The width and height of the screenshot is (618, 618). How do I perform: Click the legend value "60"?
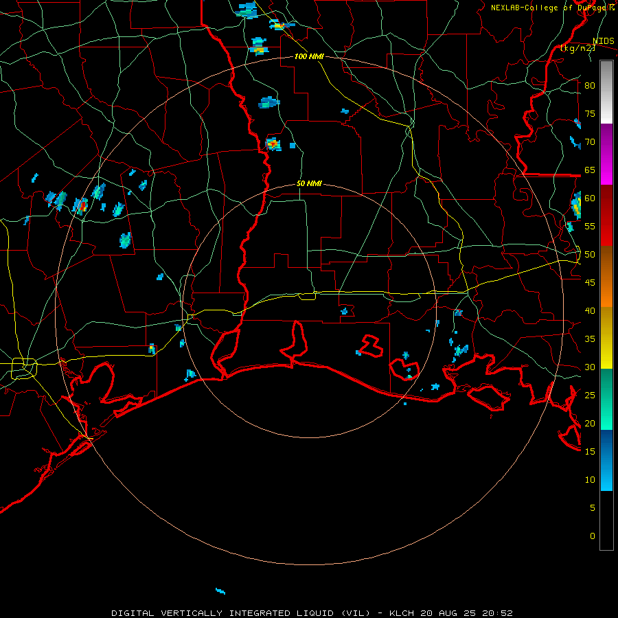tap(590, 198)
